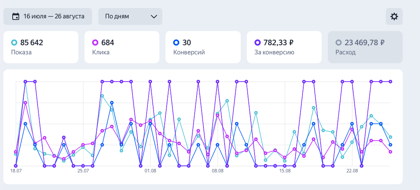420x190 pixels.
Task: Click the blue circle marker for Конверсий
Action: [x=177, y=43]
